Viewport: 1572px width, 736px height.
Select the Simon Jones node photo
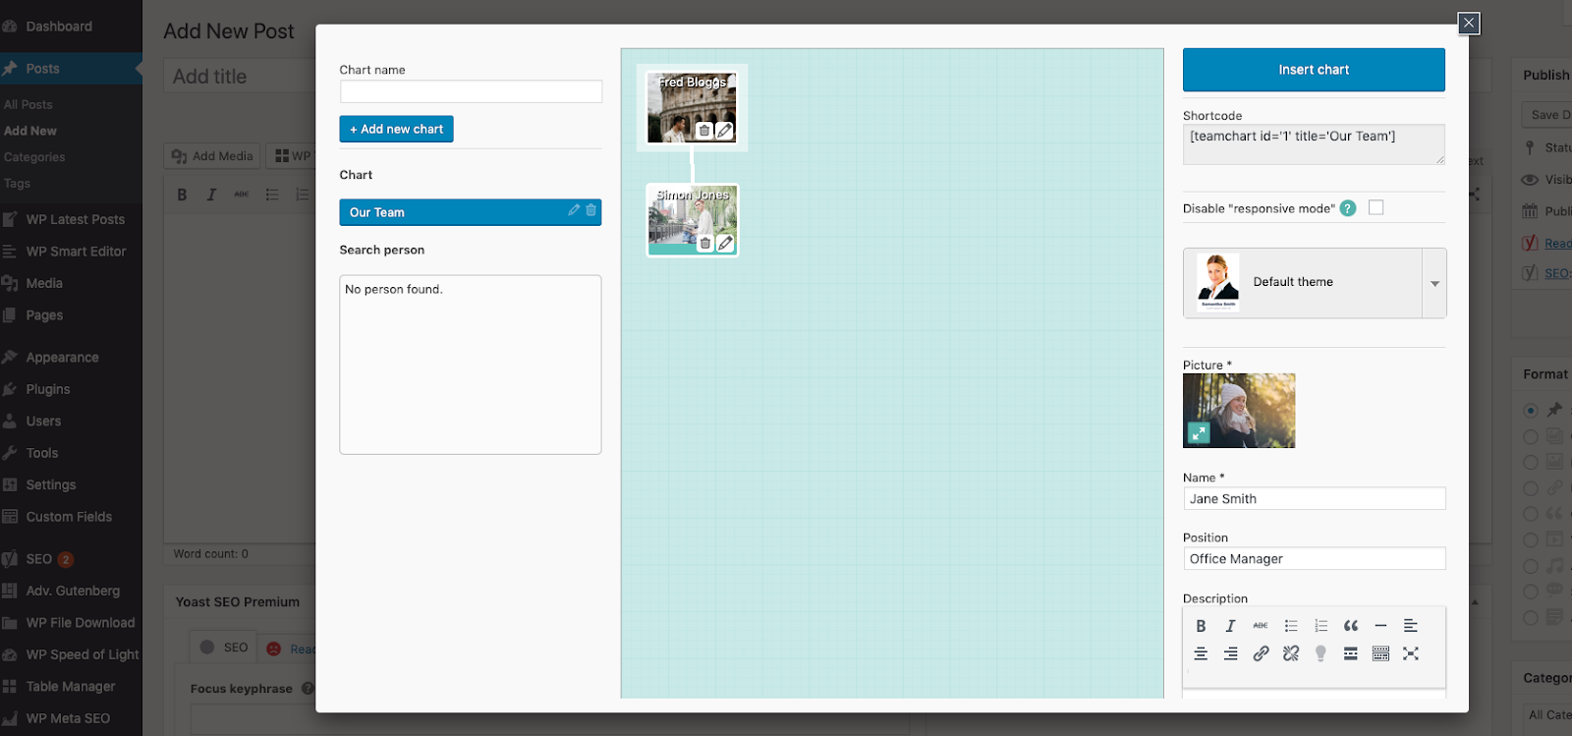[693, 220]
